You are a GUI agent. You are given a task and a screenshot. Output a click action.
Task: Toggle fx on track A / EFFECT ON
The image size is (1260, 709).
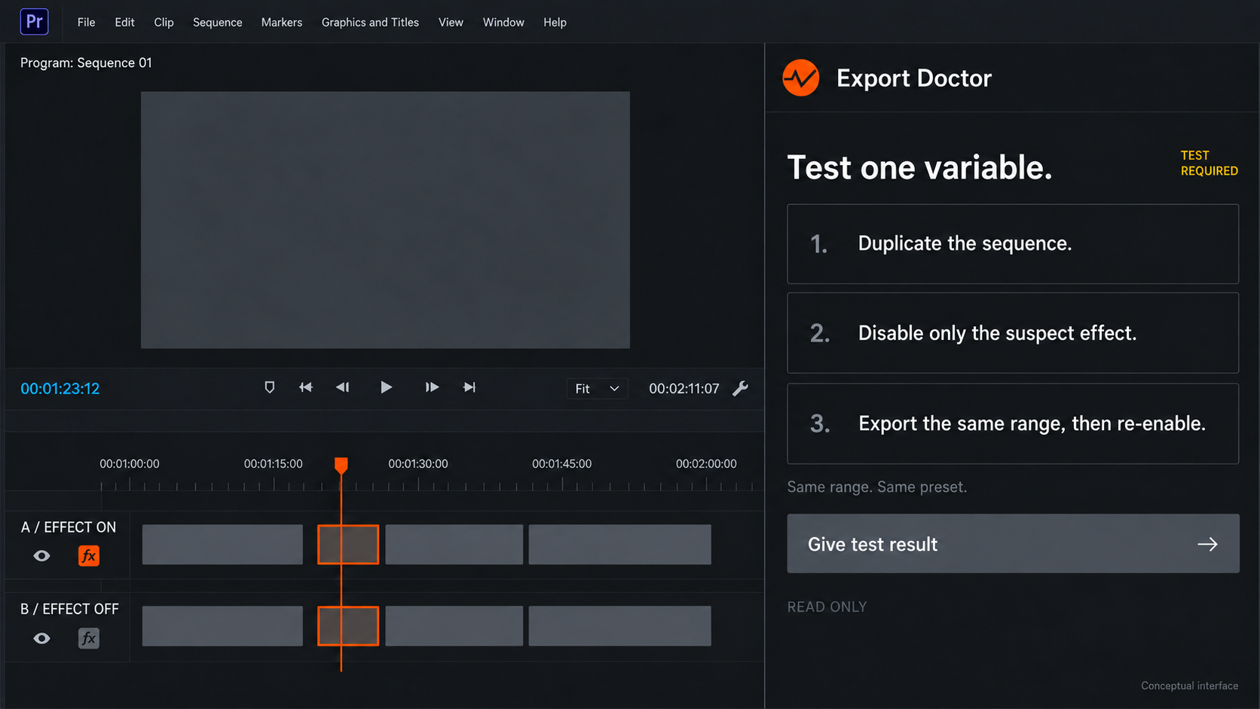(x=88, y=556)
